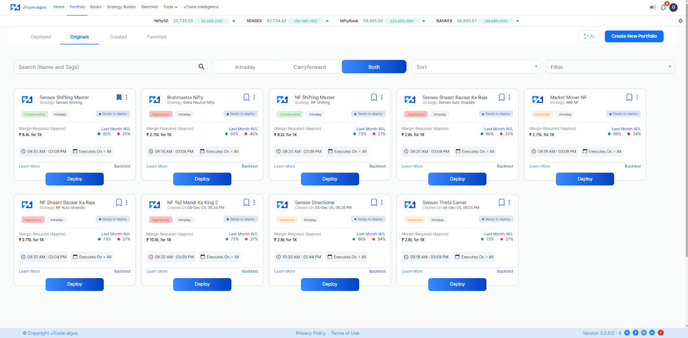The image size is (688, 338).
Task: Open the Books menu item
Action: pyautogui.click(x=96, y=7)
